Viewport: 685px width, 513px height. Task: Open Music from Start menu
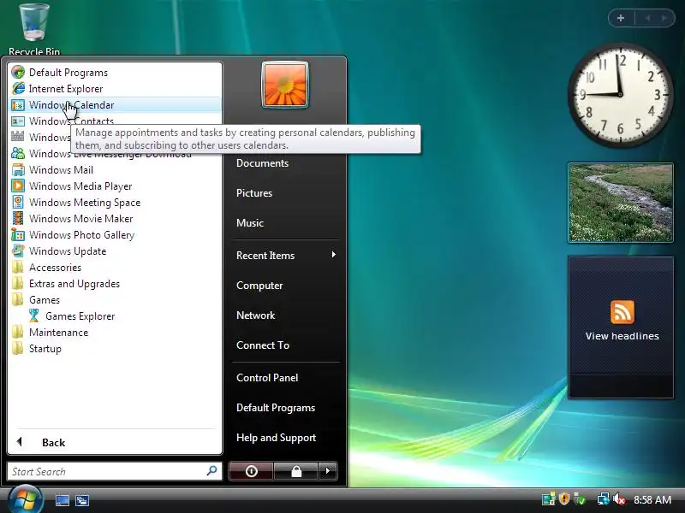(x=250, y=223)
